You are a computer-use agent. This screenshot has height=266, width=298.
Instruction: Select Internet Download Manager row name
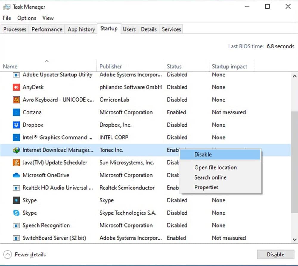[58, 150]
